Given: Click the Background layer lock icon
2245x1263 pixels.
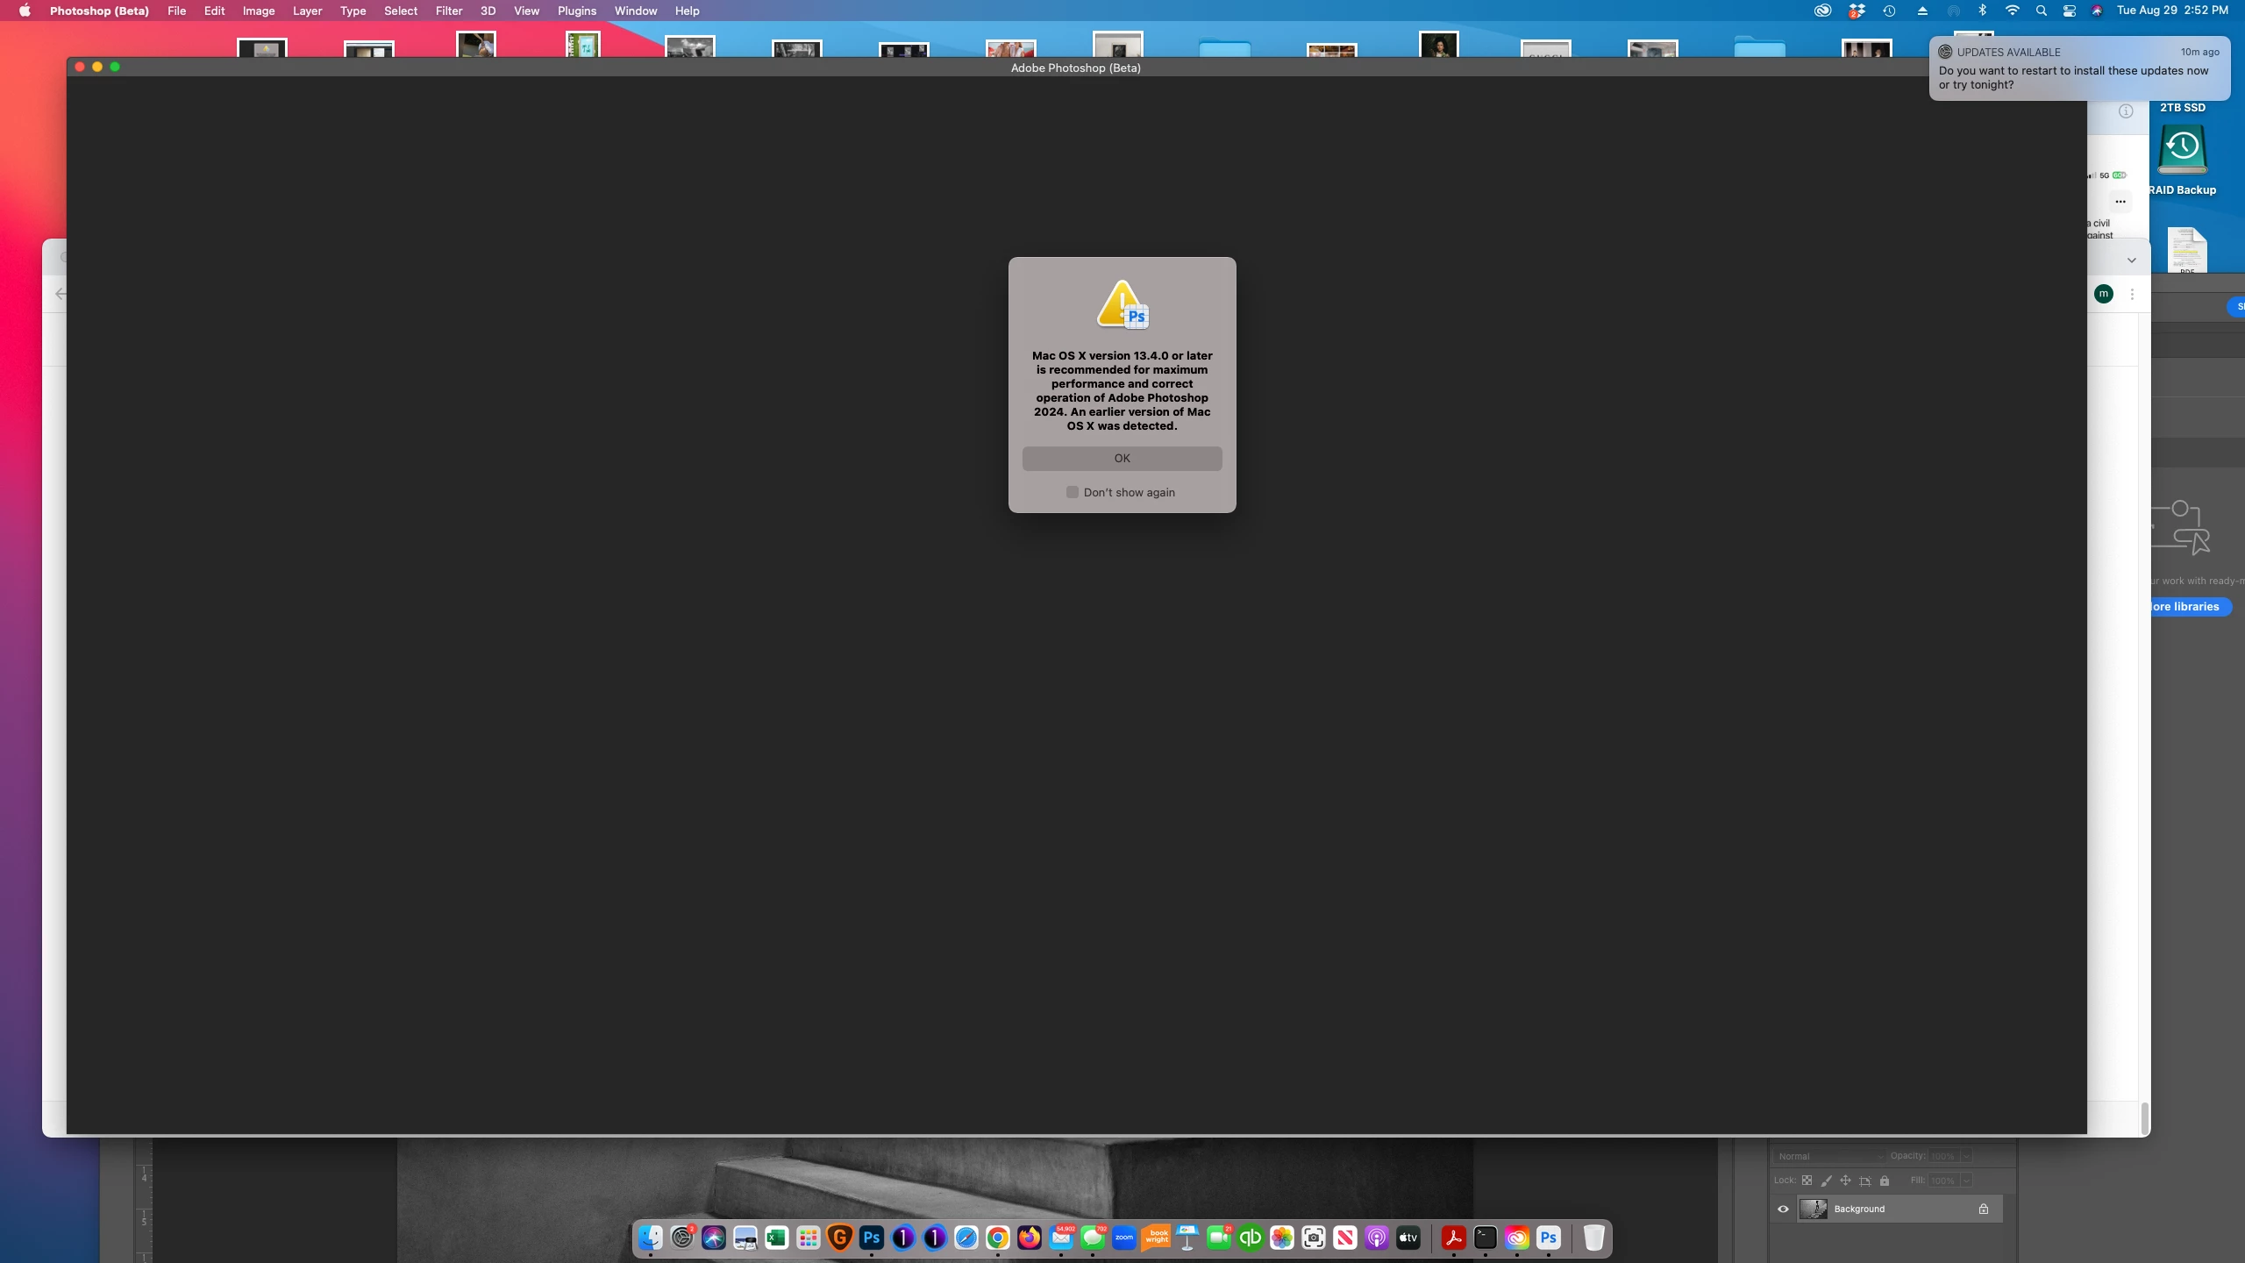Looking at the screenshot, I should point(1983,1209).
